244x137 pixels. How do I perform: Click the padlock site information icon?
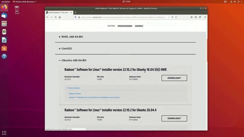coord(79,17)
